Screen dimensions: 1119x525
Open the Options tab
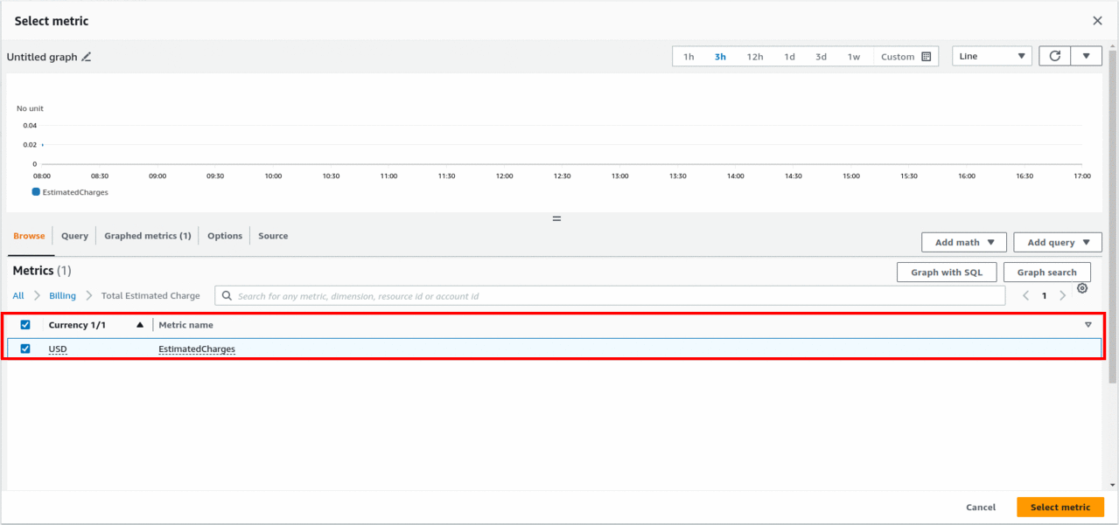point(225,236)
